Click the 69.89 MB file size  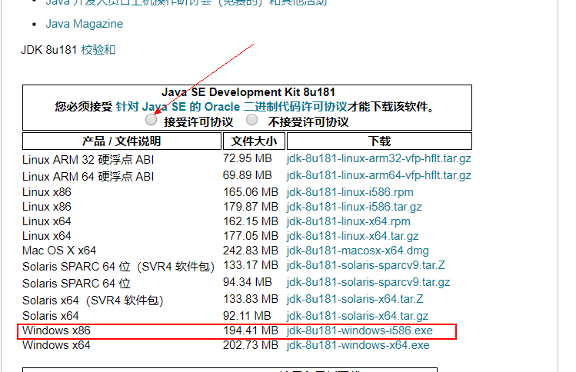(x=247, y=175)
